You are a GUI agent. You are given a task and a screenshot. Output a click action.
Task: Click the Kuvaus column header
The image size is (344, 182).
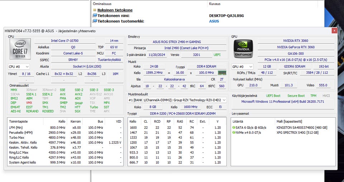tap(214, 4)
